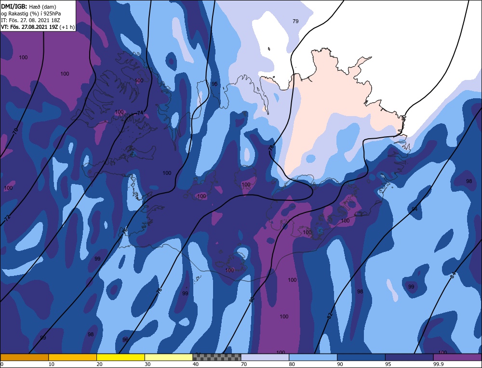This screenshot has height=368, width=482.
Task: Click the '10' tick label on the legend
Action: click(x=52, y=364)
